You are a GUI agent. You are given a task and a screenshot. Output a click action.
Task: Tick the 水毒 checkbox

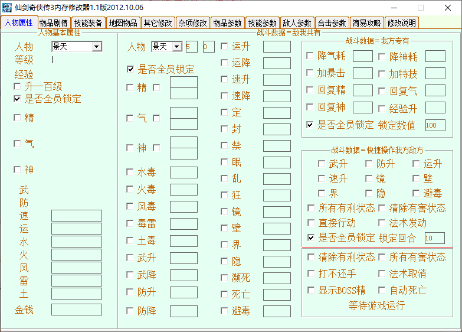130,172
